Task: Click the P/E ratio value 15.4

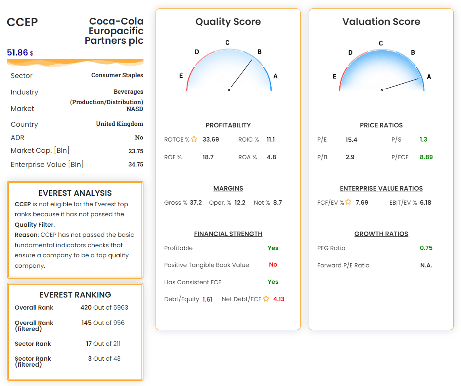Action: click(x=351, y=140)
